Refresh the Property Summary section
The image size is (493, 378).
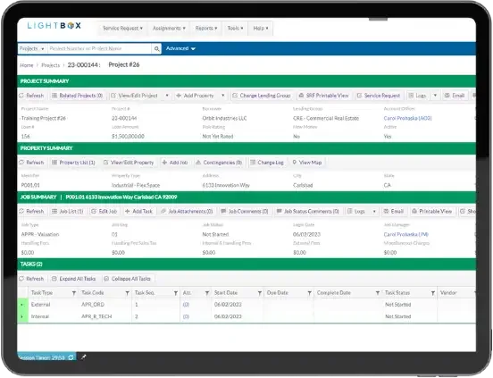tap(31, 163)
